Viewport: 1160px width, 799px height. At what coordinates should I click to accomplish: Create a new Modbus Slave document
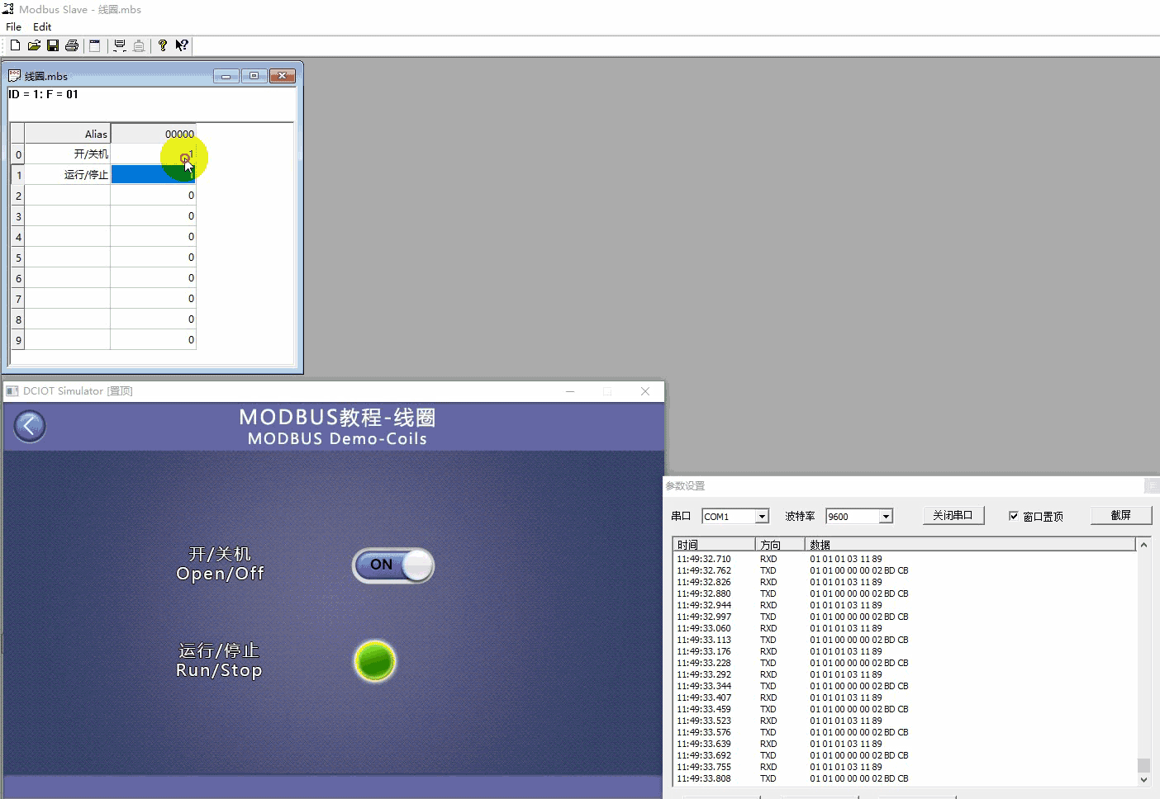[x=15, y=45]
